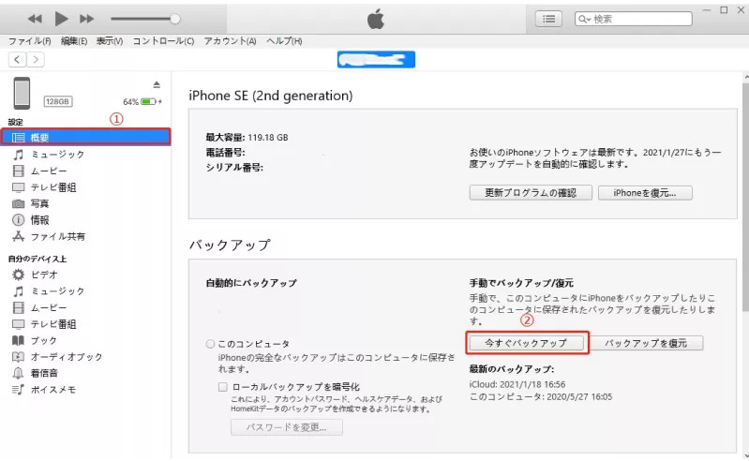Click the blue device name tab
The width and height of the screenshot is (749, 461).
click(376, 60)
